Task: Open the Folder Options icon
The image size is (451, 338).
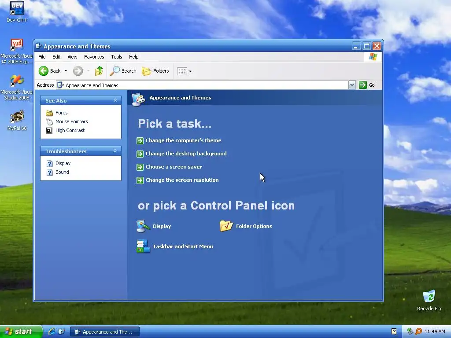Action: (x=226, y=226)
